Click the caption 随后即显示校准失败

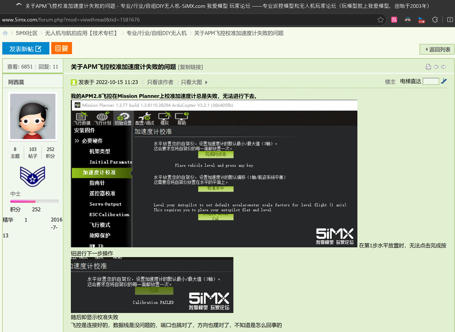tap(95, 317)
